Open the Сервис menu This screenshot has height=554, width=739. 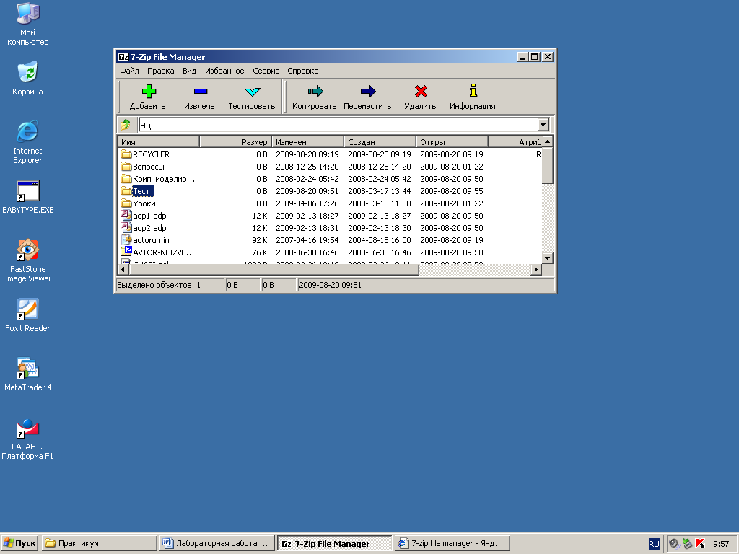266,71
